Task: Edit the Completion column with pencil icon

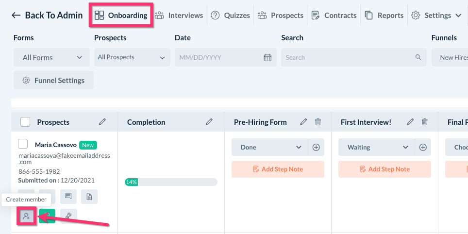Action: pos(209,122)
